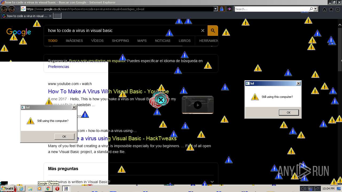Screen dimensions: 342x192
Task: Select the LIBROS search tab
Action: click(x=185, y=41)
